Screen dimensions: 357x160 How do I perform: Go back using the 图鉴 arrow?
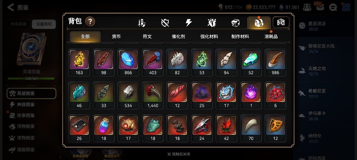click(18, 7)
